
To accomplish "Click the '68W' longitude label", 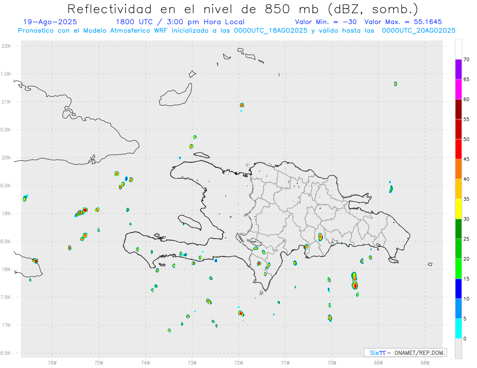I will [425, 362].
